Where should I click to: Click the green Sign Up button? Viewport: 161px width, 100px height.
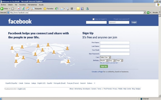[x=104, y=66]
